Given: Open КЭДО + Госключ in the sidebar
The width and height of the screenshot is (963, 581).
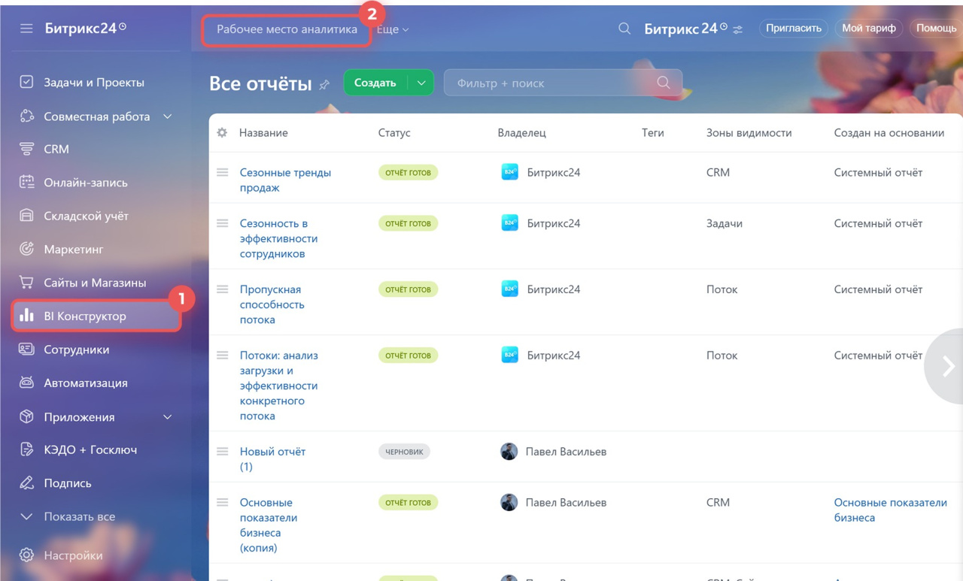Looking at the screenshot, I should [90, 449].
